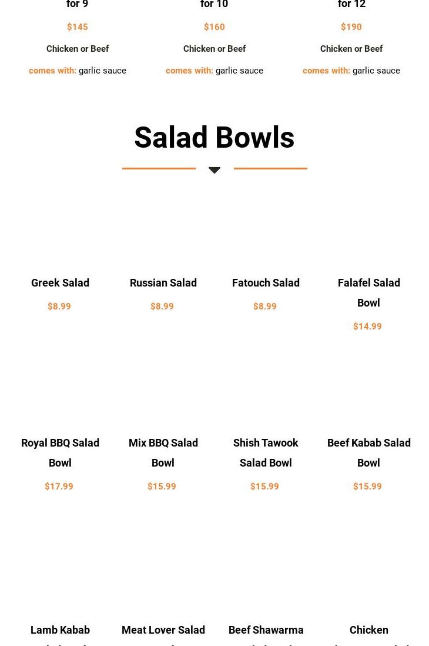This screenshot has width=429, height=646.
Task: Open the Greek Salad item
Action: coord(60,283)
